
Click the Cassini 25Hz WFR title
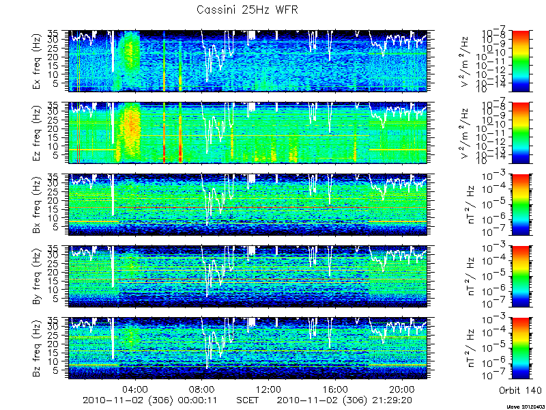[x=247, y=10]
